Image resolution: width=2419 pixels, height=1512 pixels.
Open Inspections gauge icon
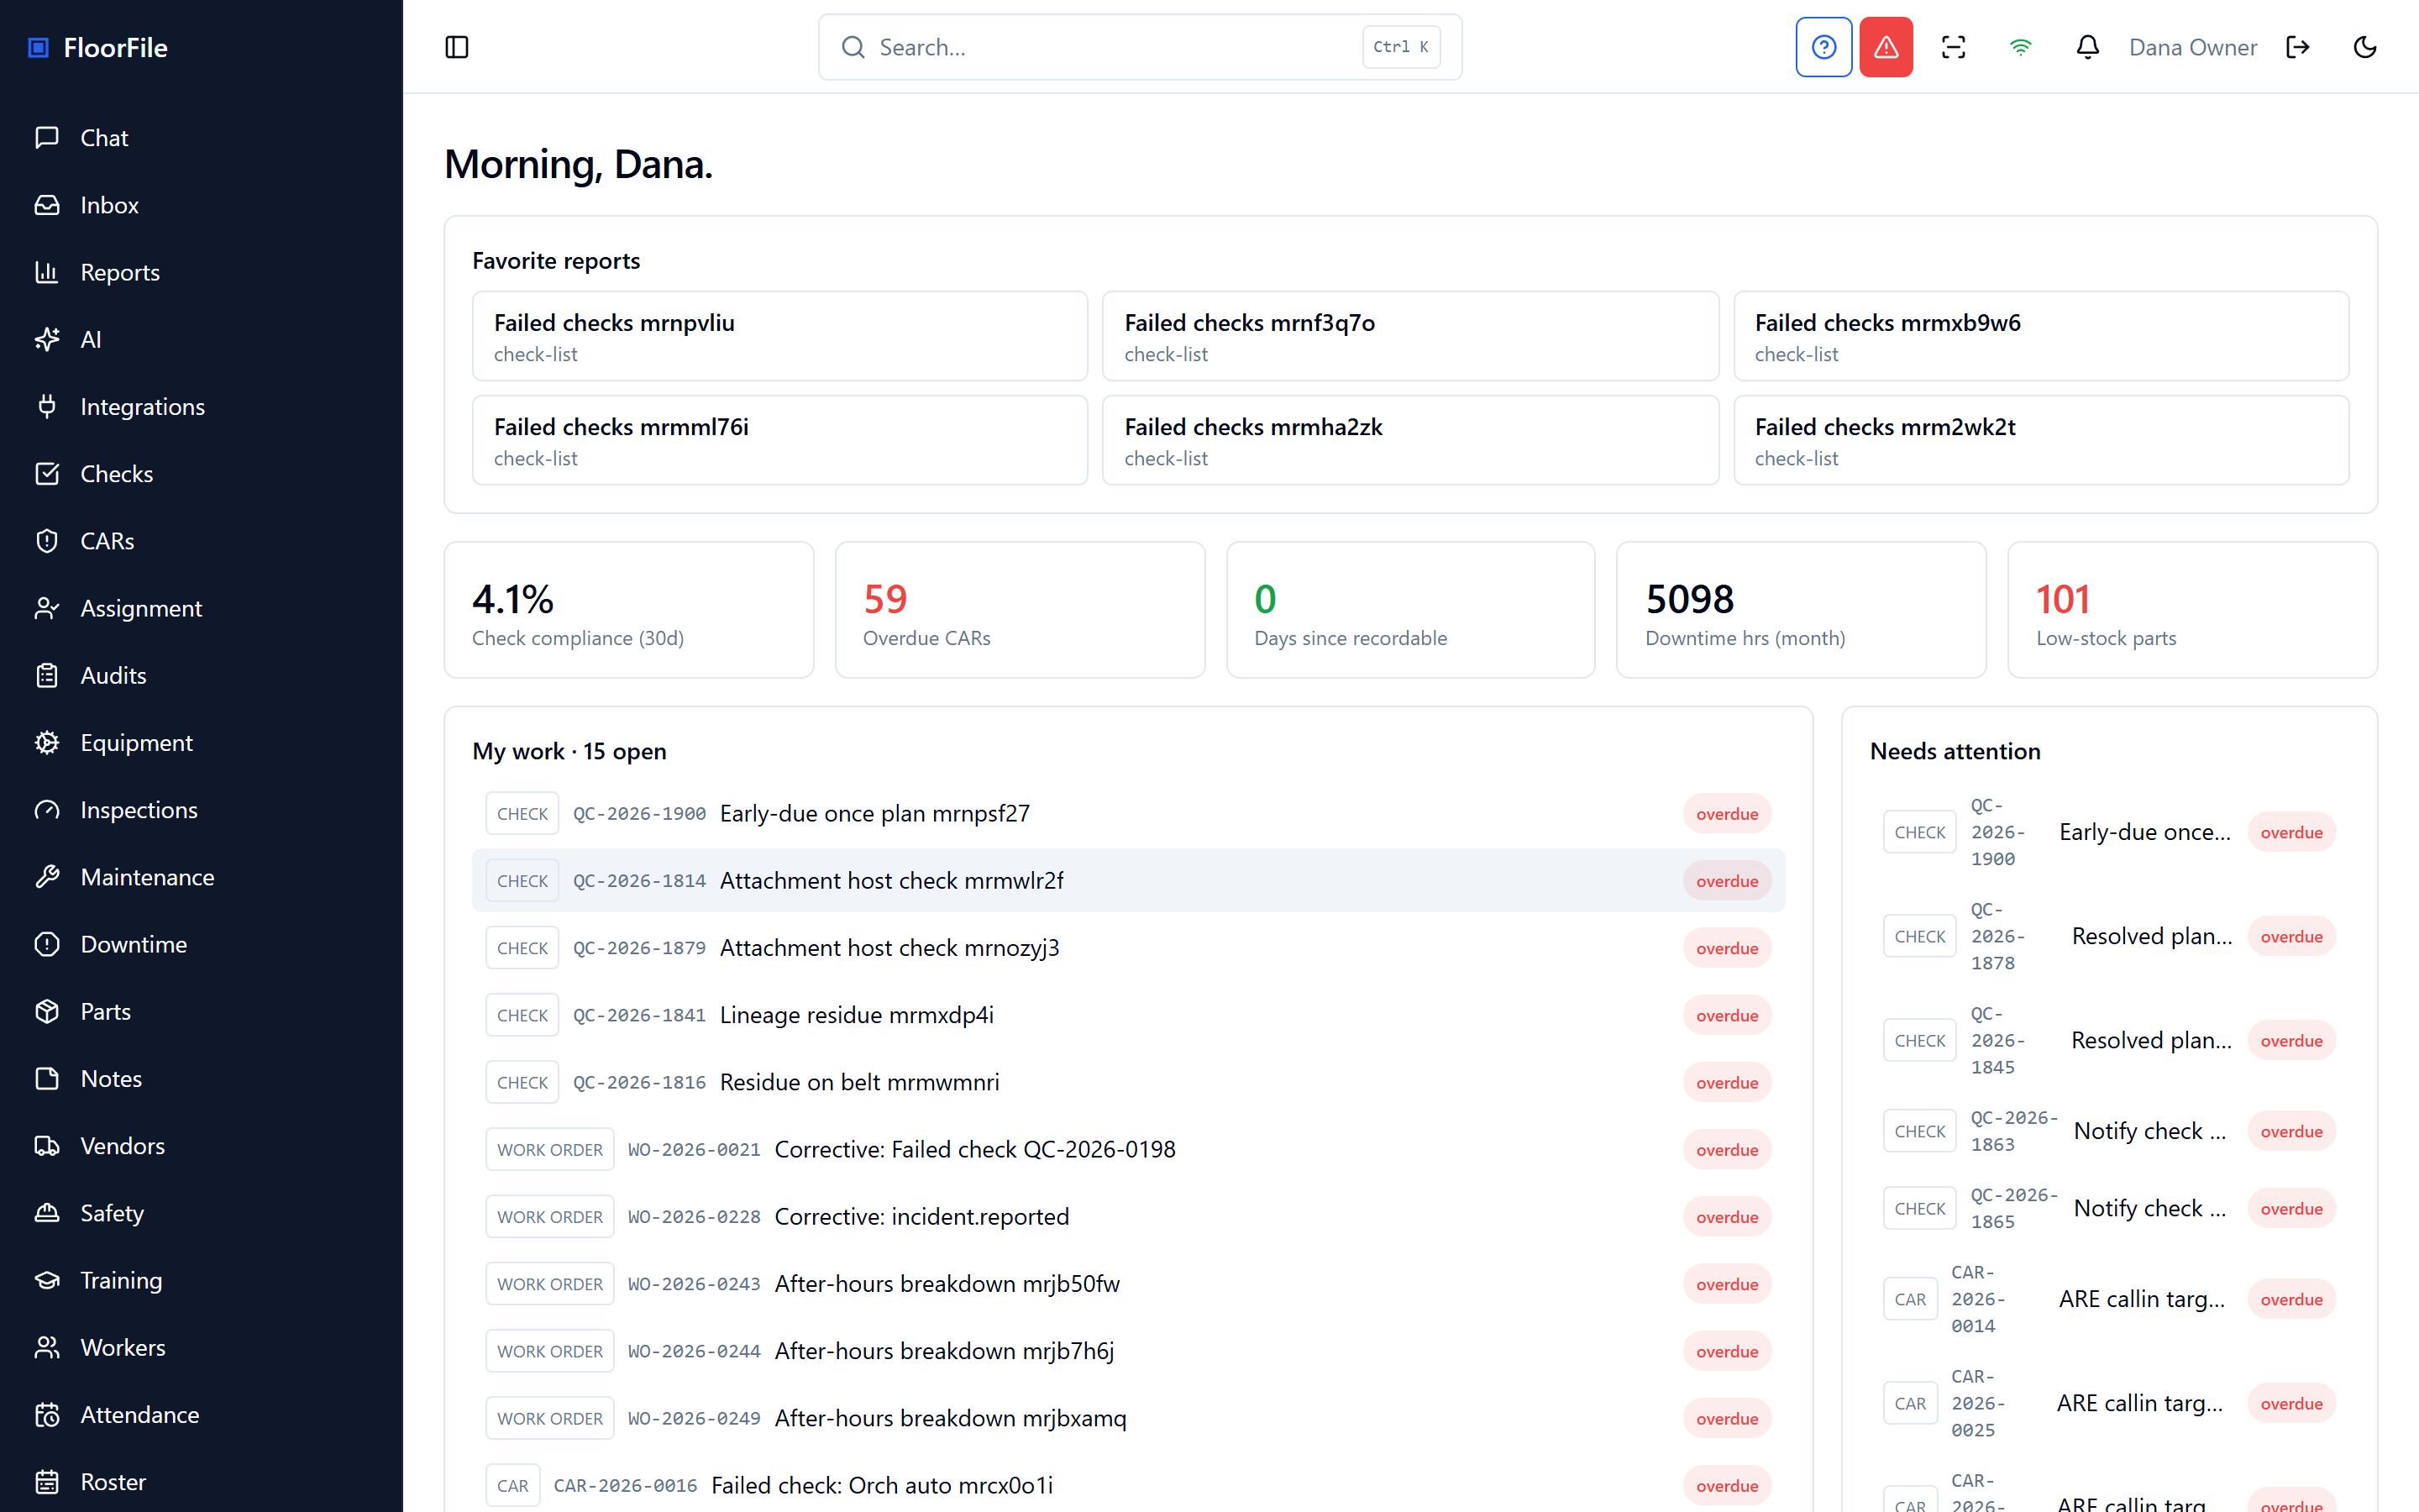pos(47,809)
